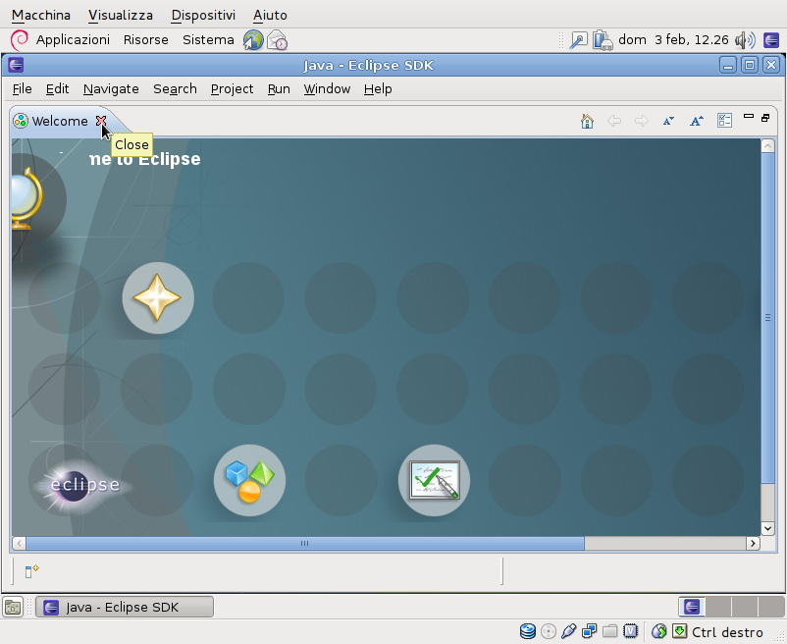
Task: Click the VirtualBox optical disc indicator
Action: [549, 631]
